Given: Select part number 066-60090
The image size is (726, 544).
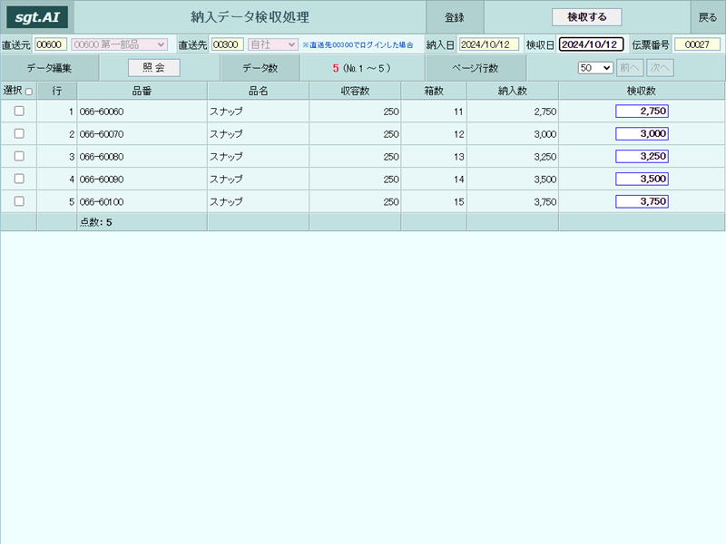Looking at the screenshot, I should pos(102,179).
